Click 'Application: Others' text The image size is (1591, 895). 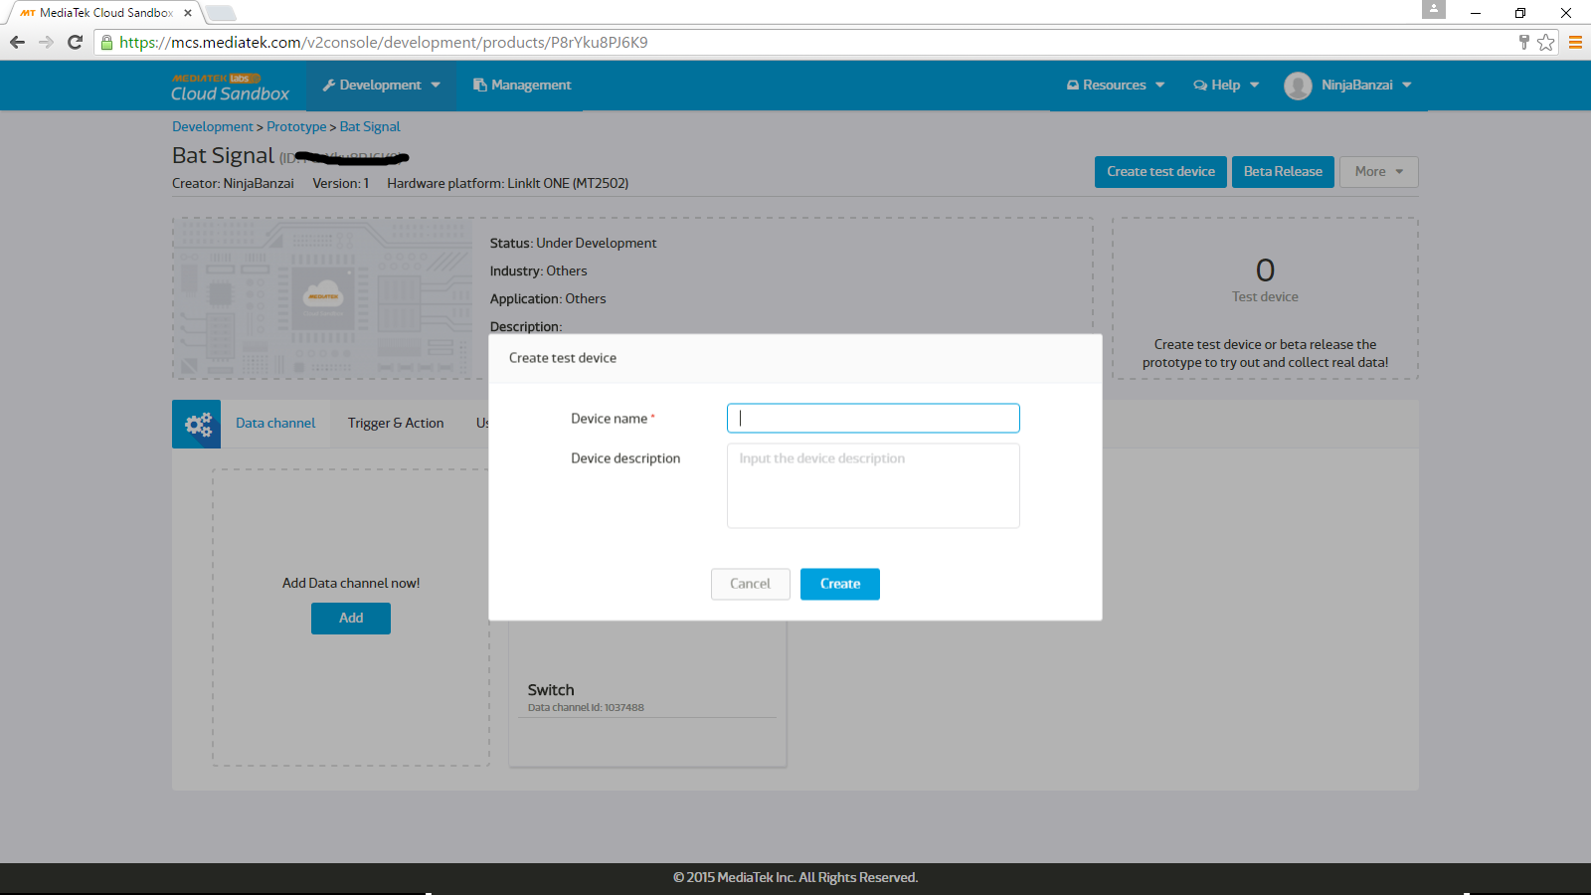[548, 298]
